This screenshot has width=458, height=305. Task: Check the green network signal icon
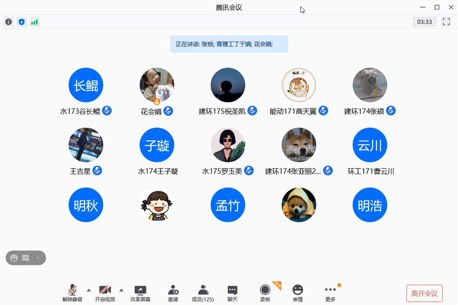(x=35, y=22)
